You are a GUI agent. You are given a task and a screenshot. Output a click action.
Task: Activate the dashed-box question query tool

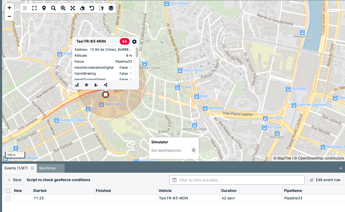click(x=101, y=8)
